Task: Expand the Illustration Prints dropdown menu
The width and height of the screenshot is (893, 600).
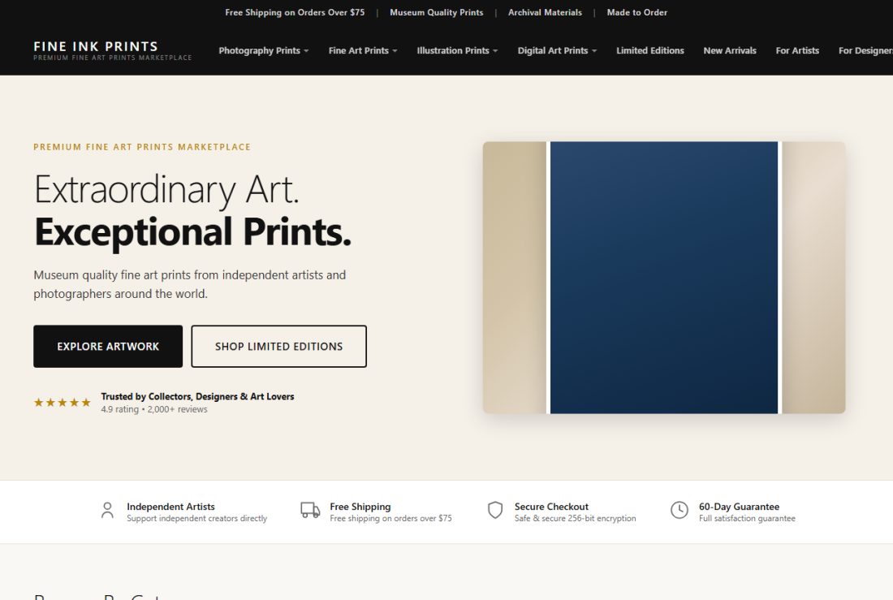Action: pyautogui.click(x=457, y=50)
